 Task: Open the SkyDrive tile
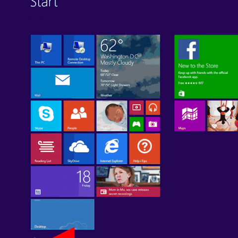pos(79,149)
